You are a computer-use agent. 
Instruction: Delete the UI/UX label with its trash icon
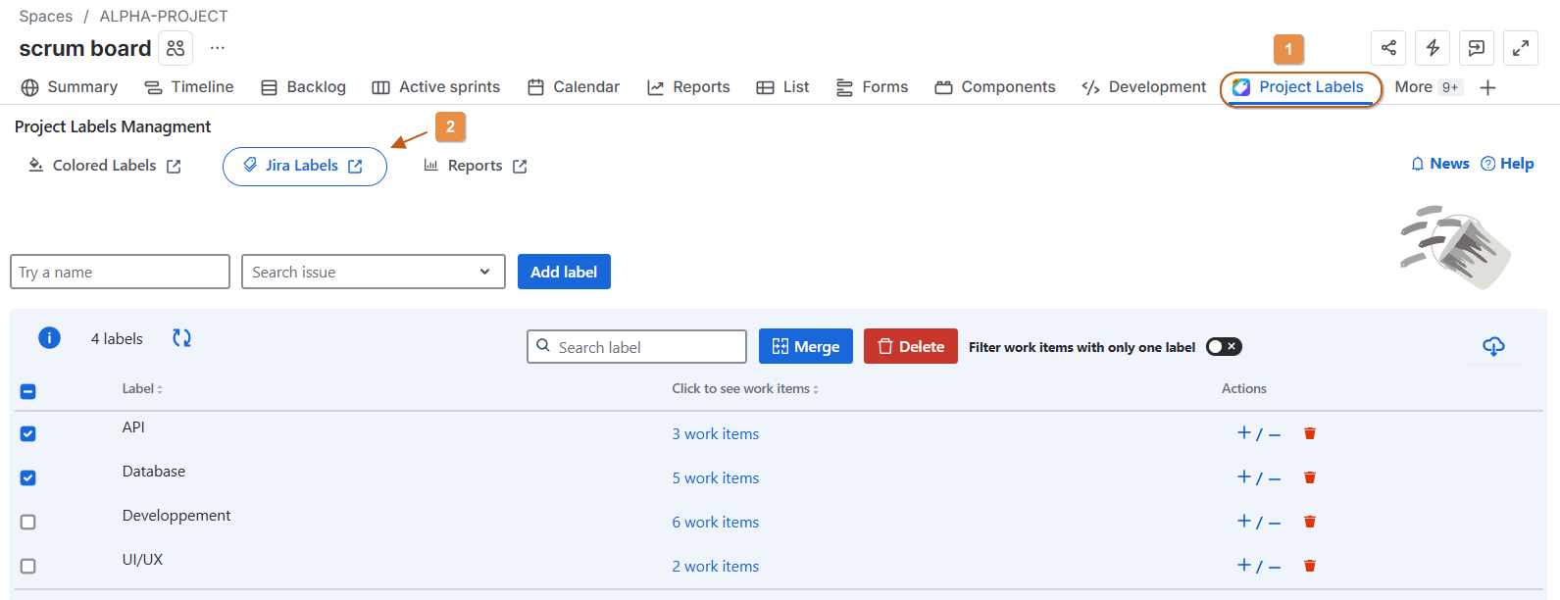click(1310, 566)
